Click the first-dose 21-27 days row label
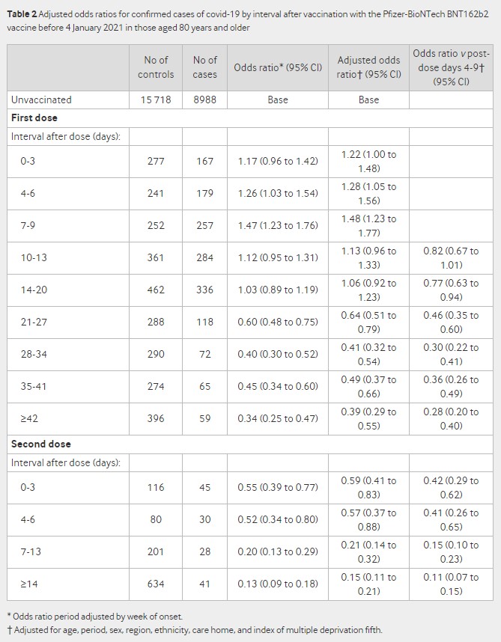501x642 pixels. pyautogui.click(x=34, y=322)
